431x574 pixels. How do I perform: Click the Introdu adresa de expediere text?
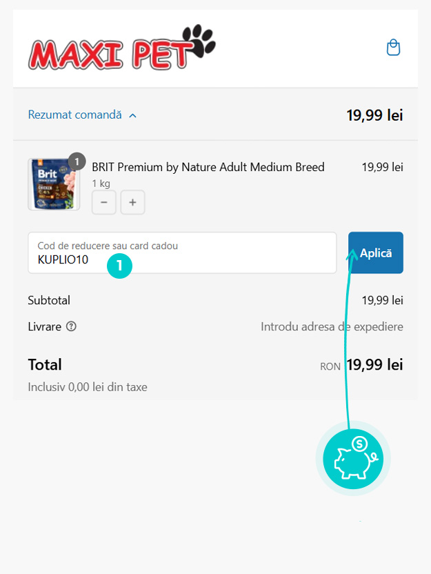[x=332, y=326]
